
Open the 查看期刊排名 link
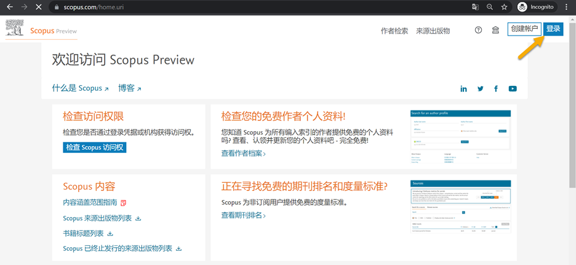[243, 215]
